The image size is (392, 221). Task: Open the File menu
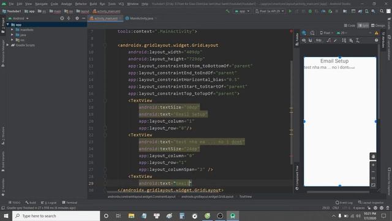click(11, 4)
